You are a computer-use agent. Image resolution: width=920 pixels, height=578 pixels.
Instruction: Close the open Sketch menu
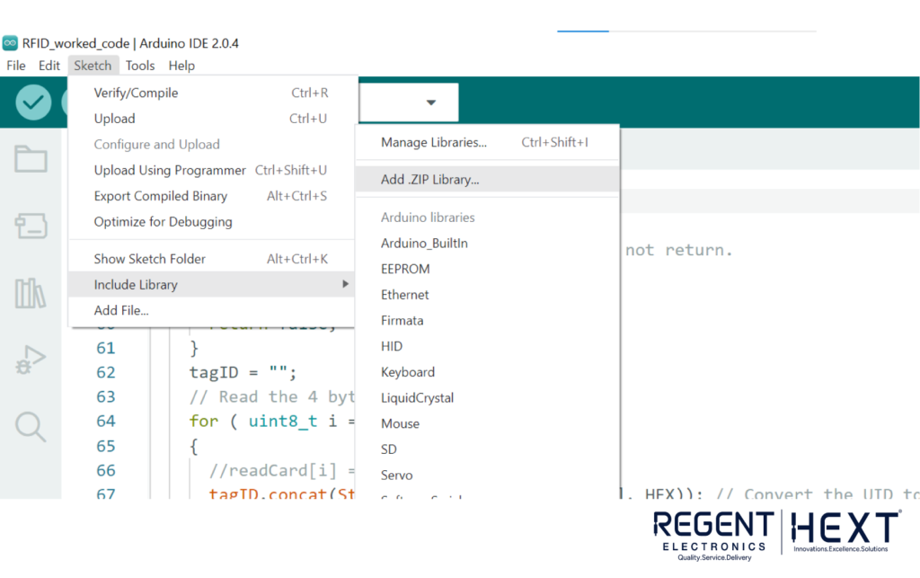point(93,66)
